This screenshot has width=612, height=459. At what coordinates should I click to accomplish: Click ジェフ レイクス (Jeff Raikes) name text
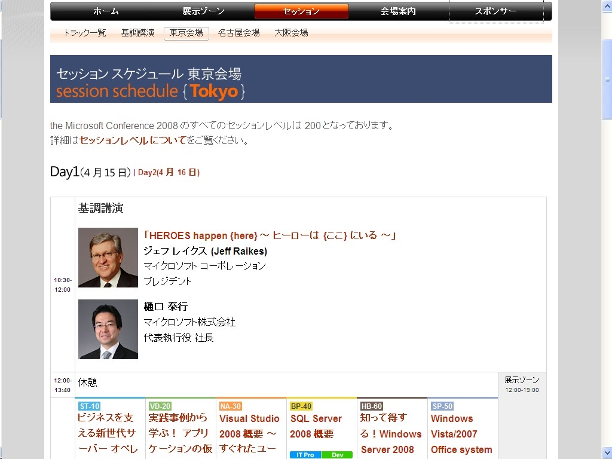click(x=206, y=251)
